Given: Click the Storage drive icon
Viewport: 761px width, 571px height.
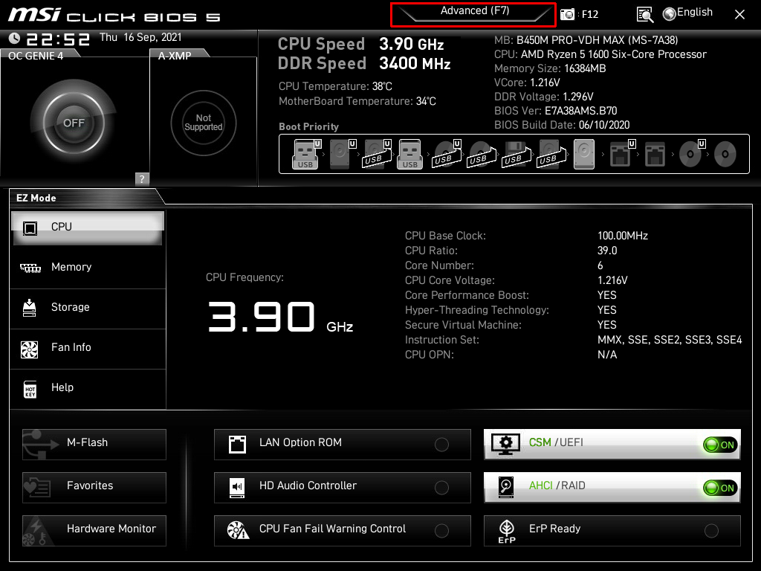Looking at the screenshot, I should (x=30, y=308).
